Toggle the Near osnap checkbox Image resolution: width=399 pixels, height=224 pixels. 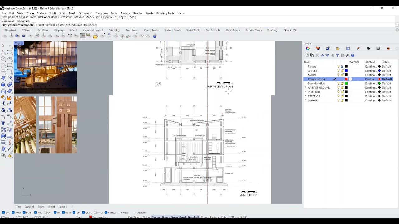point(13,212)
